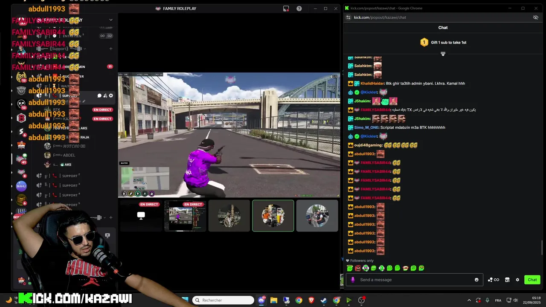The height and width of the screenshot is (307, 546).
Task: Click the Windows taskbar search box
Action: point(223,300)
